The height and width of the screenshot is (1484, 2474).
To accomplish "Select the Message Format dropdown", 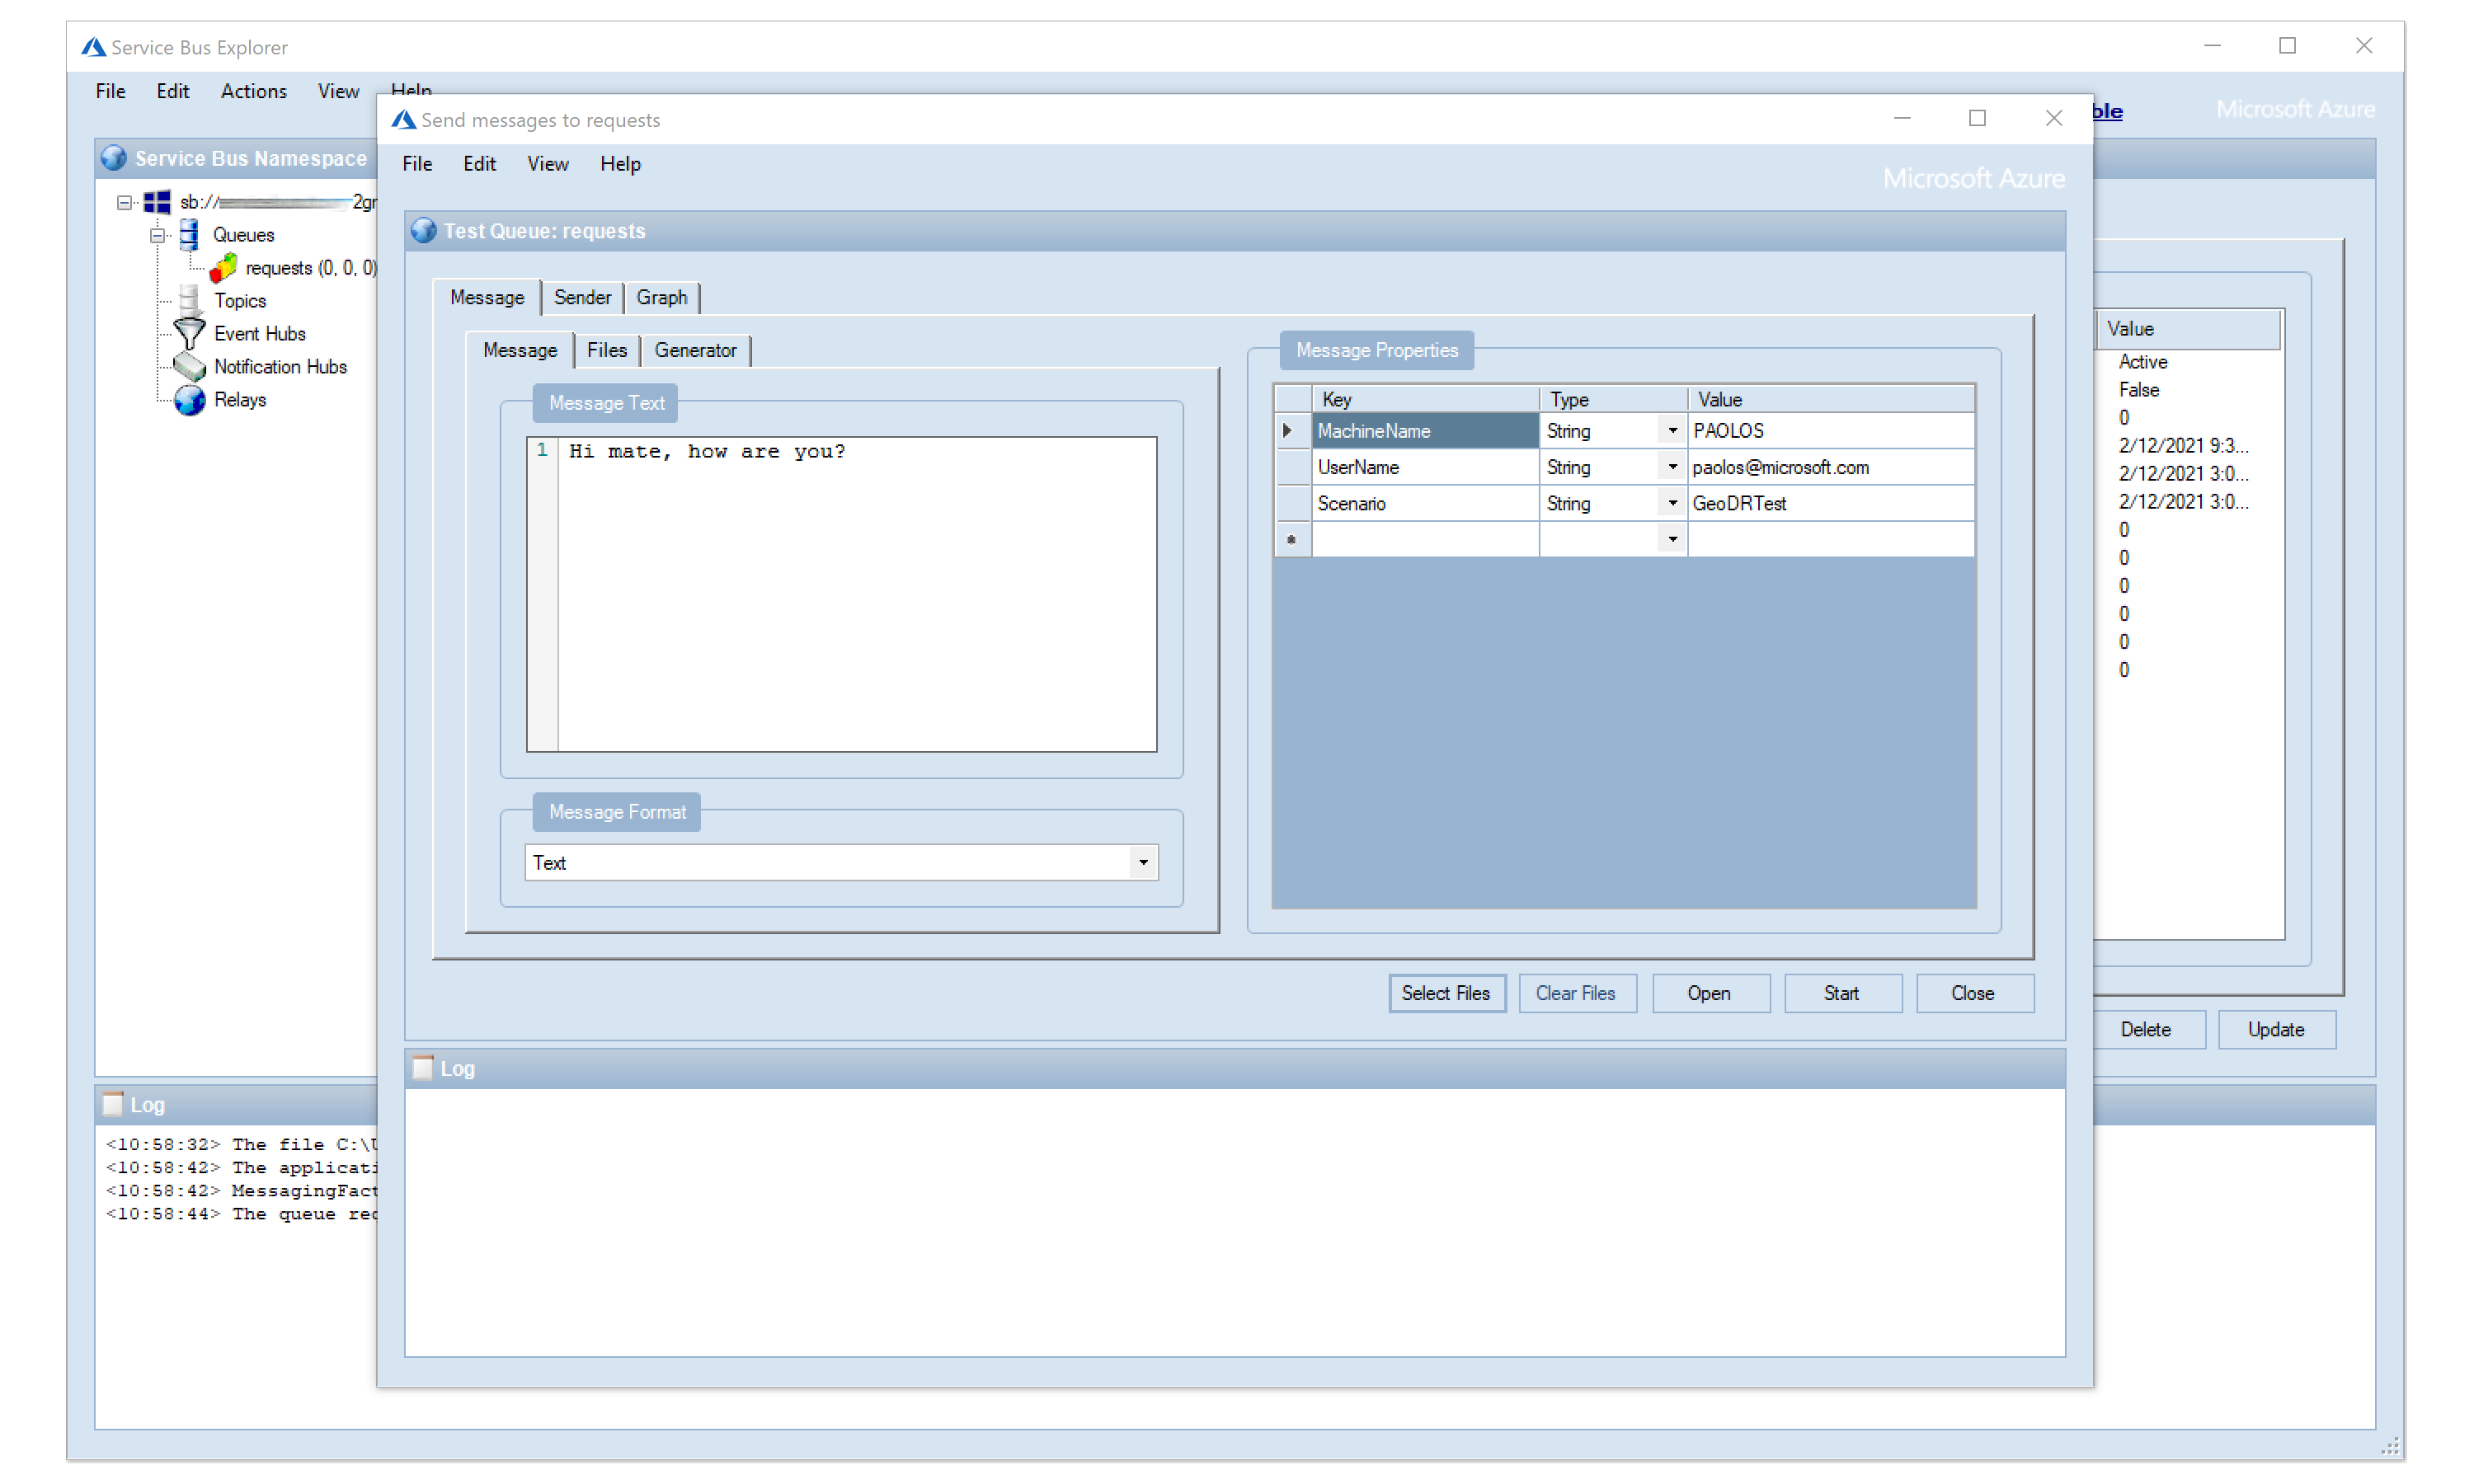I will tap(843, 862).
